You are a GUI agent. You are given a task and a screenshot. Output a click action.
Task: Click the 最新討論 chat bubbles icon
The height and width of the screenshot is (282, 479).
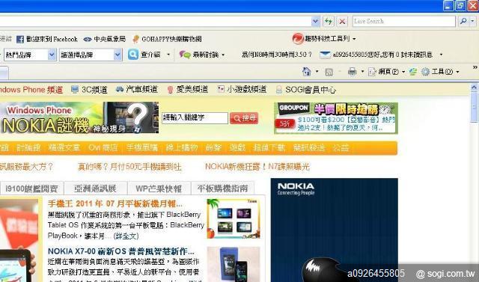click(x=185, y=55)
